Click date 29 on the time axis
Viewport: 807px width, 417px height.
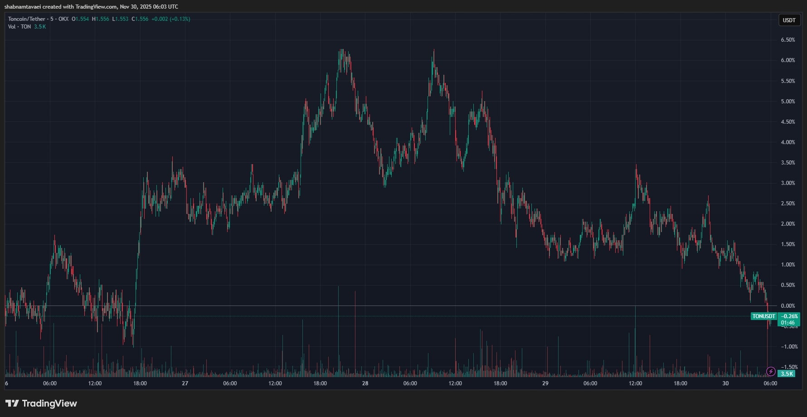point(545,383)
